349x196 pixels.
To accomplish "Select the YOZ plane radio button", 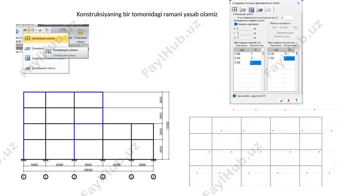I will (x=291, y=27).
